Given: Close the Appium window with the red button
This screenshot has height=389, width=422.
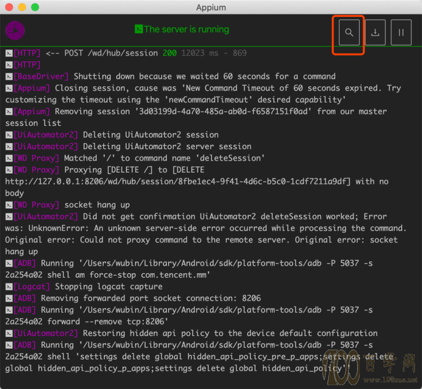Looking at the screenshot, I should click(9, 7).
